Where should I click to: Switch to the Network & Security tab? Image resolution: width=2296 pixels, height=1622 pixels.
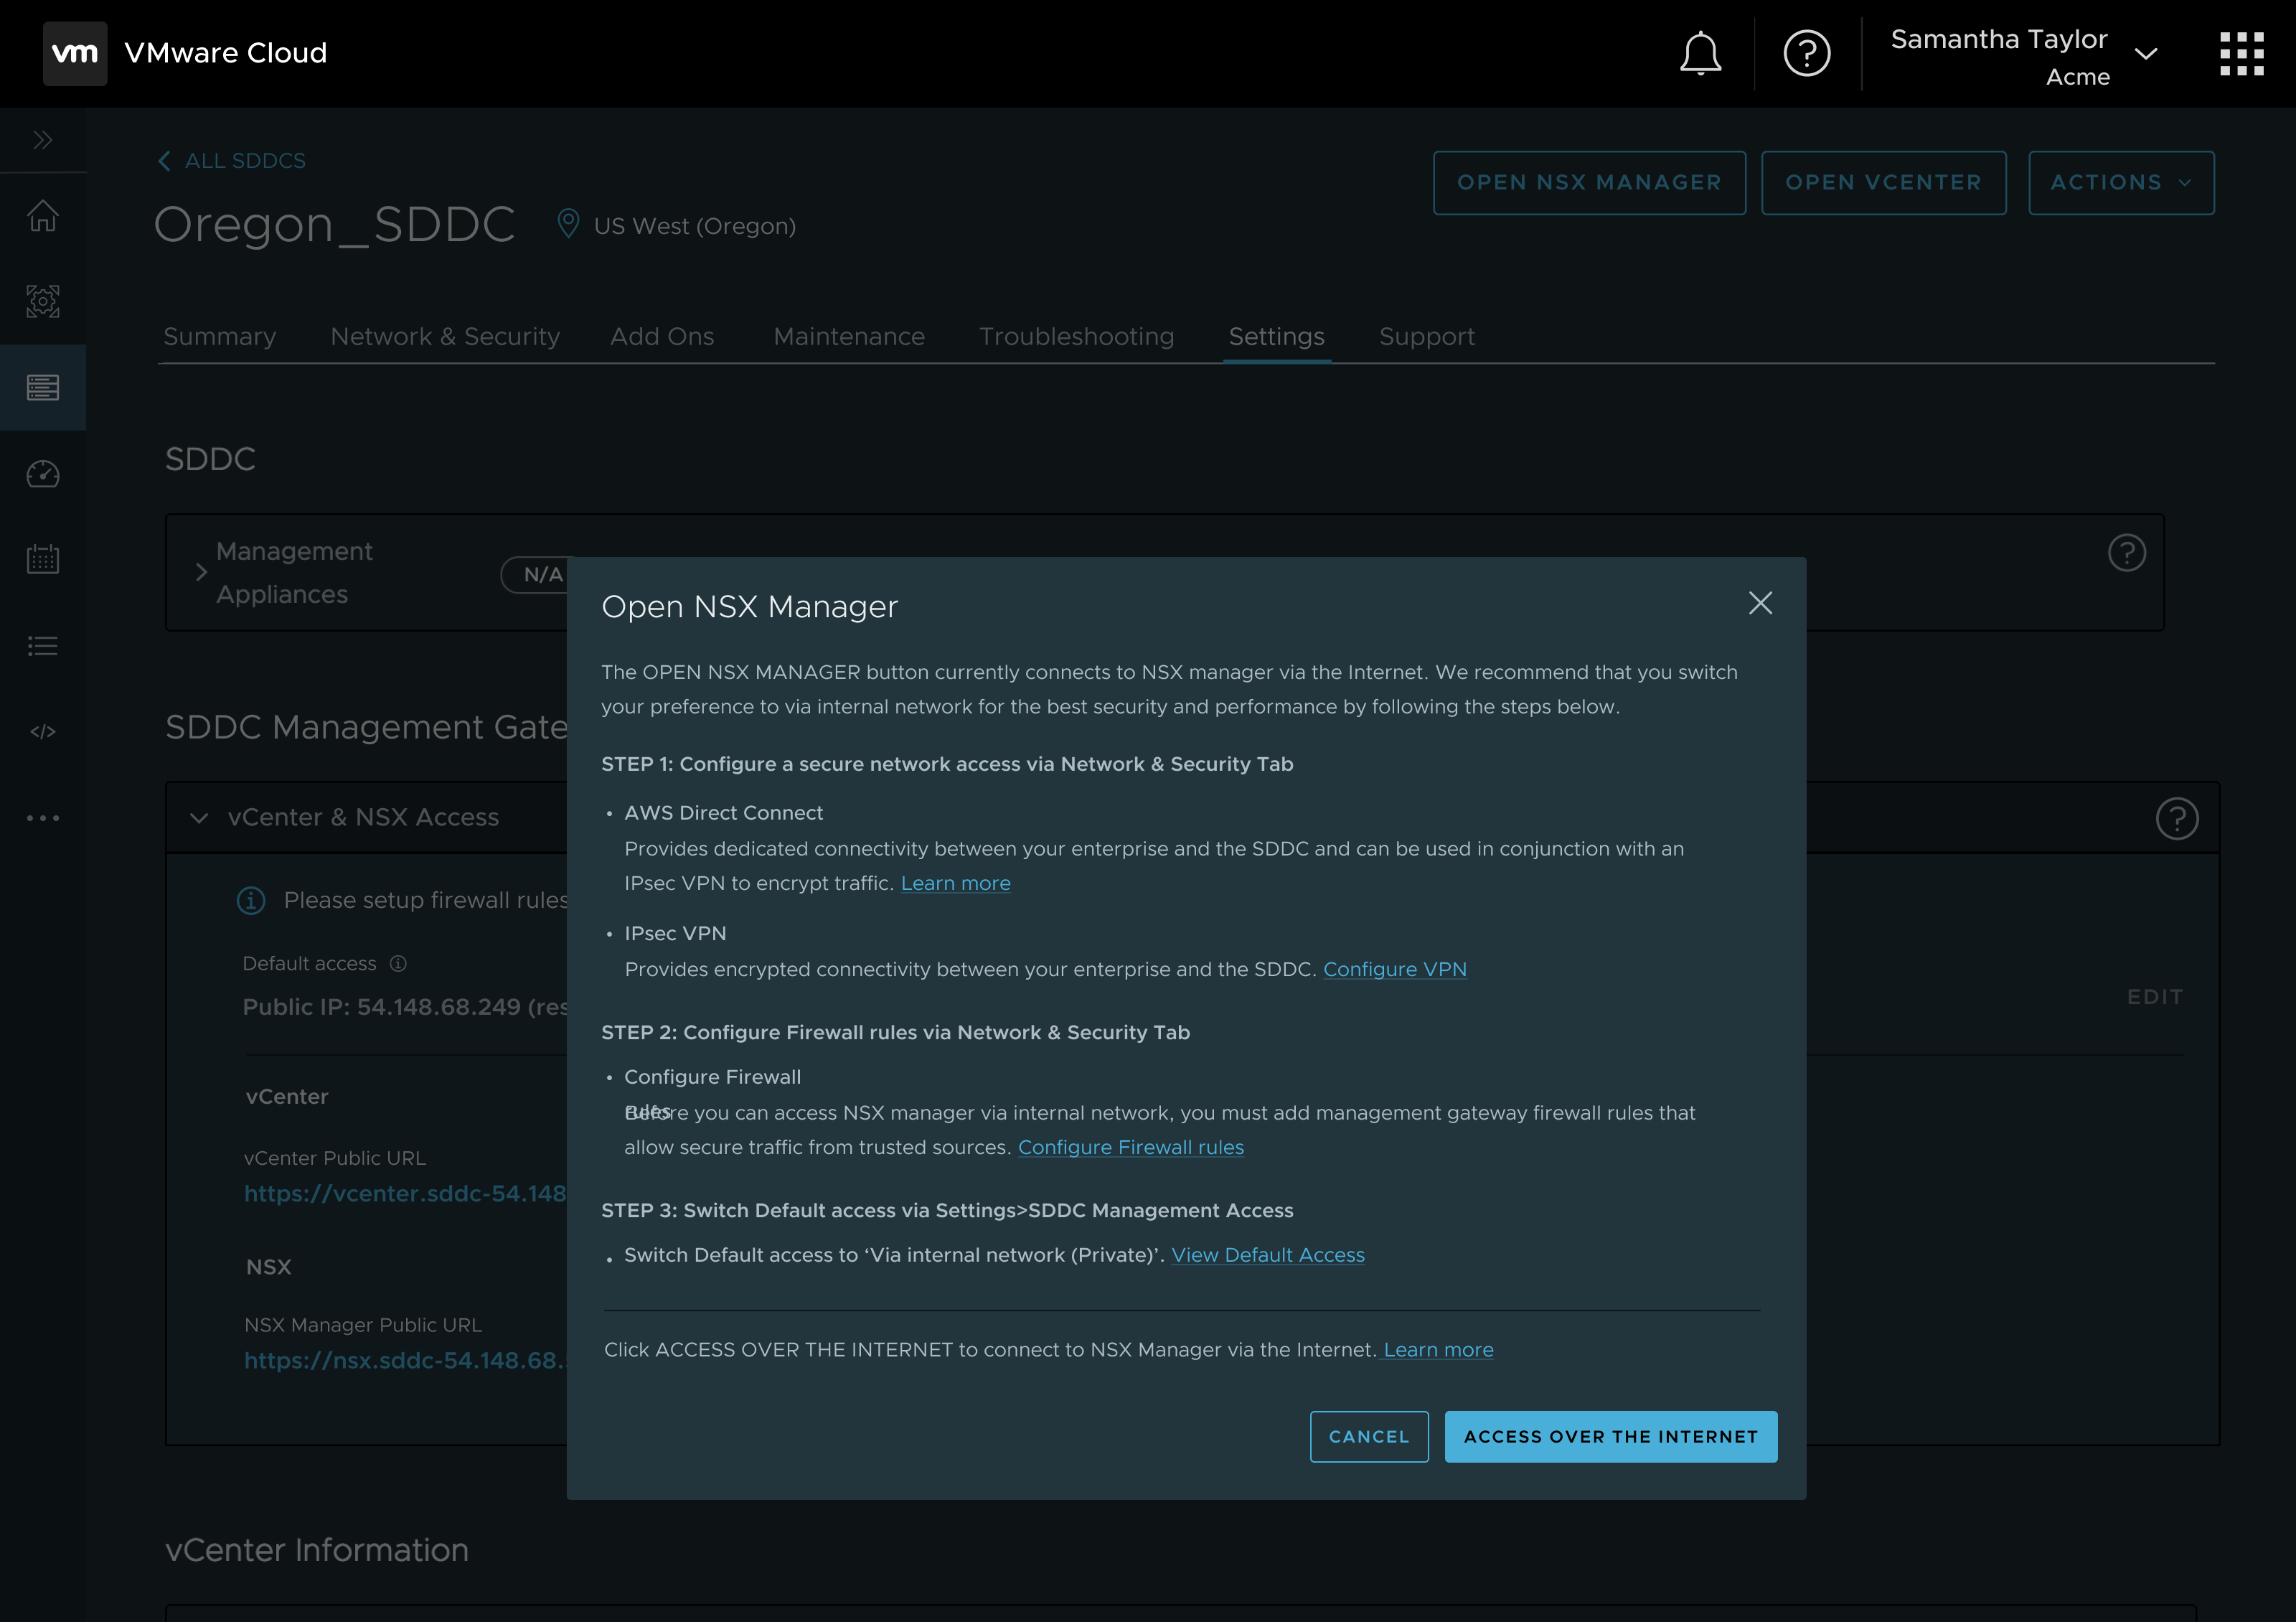click(445, 337)
